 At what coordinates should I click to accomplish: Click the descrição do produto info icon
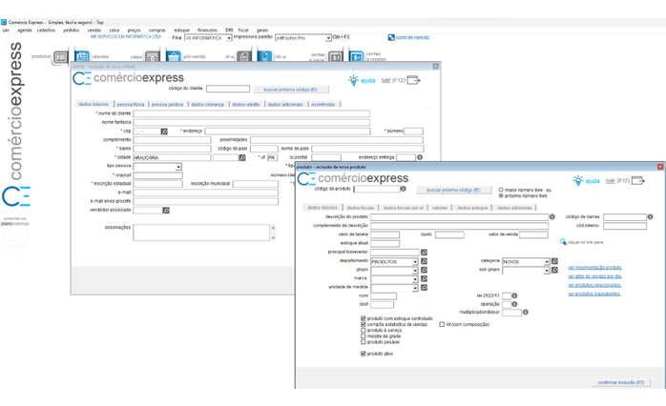(552, 216)
